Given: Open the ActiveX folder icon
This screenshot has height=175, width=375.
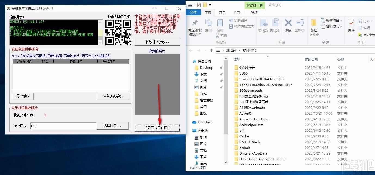Looking at the screenshot, I should pos(236,113).
